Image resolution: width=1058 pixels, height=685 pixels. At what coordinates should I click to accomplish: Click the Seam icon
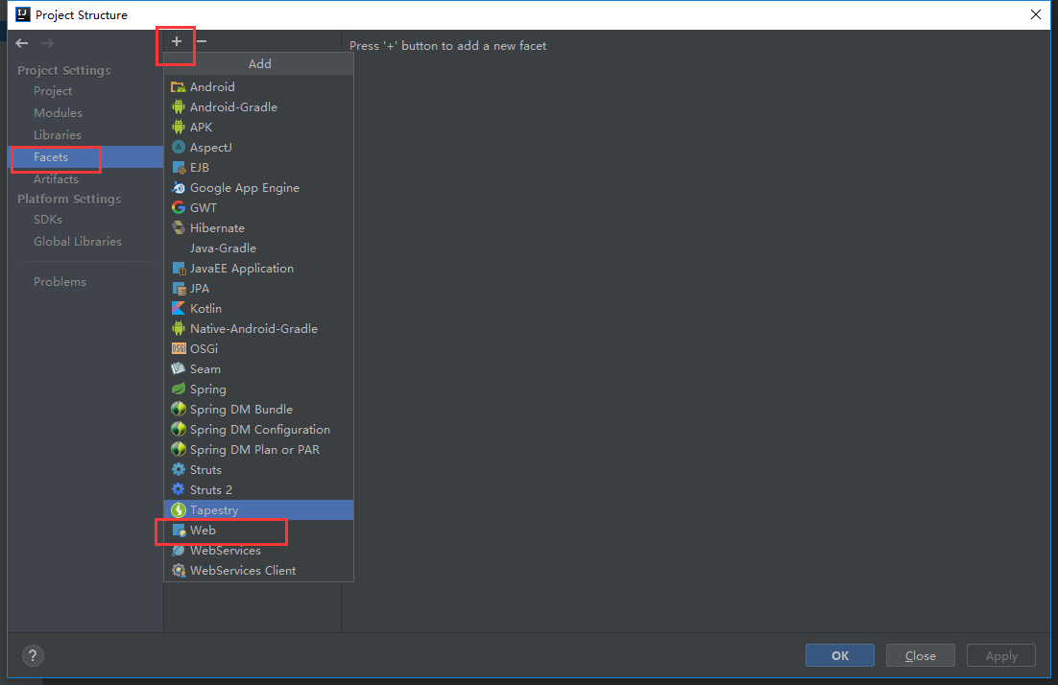tap(179, 368)
